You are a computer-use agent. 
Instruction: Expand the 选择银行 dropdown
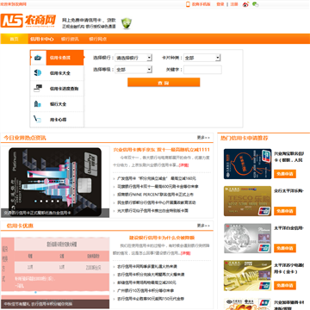click(133, 58)
